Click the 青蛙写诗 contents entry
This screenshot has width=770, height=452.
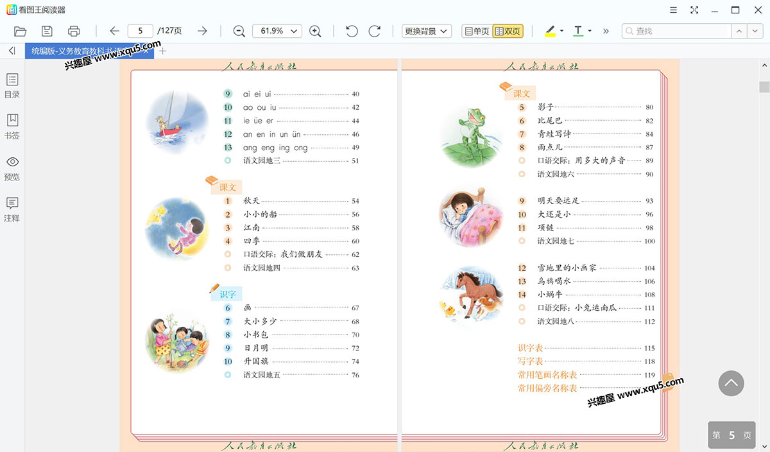point(554,134)
